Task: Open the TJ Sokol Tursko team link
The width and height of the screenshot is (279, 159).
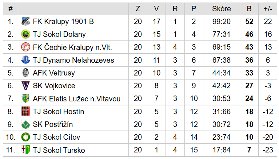Action: [x=59, y=150]
